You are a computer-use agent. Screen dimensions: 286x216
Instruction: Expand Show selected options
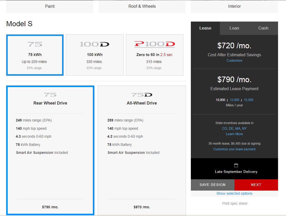(234, 194)
